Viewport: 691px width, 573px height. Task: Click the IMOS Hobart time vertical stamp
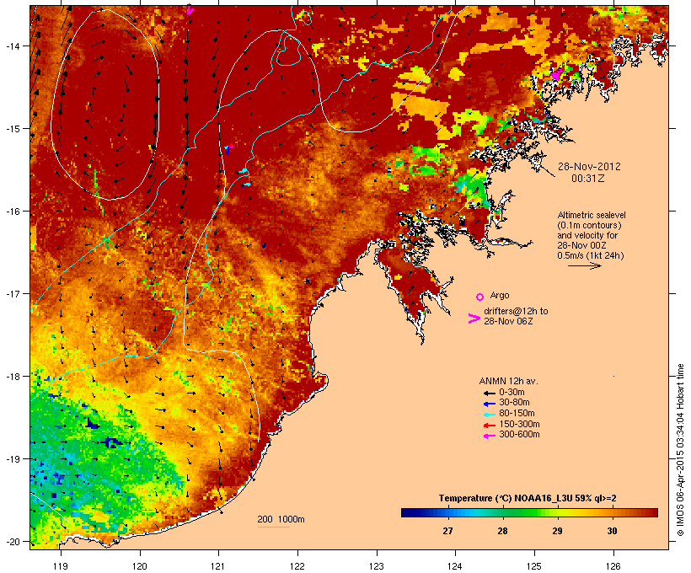(680, 450)
